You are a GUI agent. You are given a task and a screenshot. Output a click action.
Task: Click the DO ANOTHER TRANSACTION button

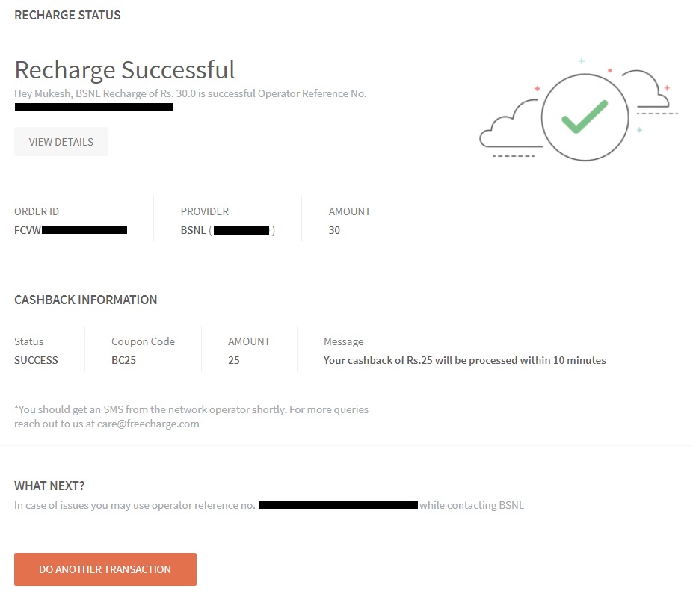pyautogui.click(x=105, y=569)
